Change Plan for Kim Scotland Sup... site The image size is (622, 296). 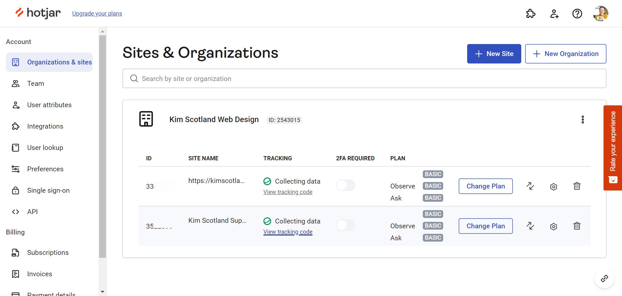[x=486, y=226]
